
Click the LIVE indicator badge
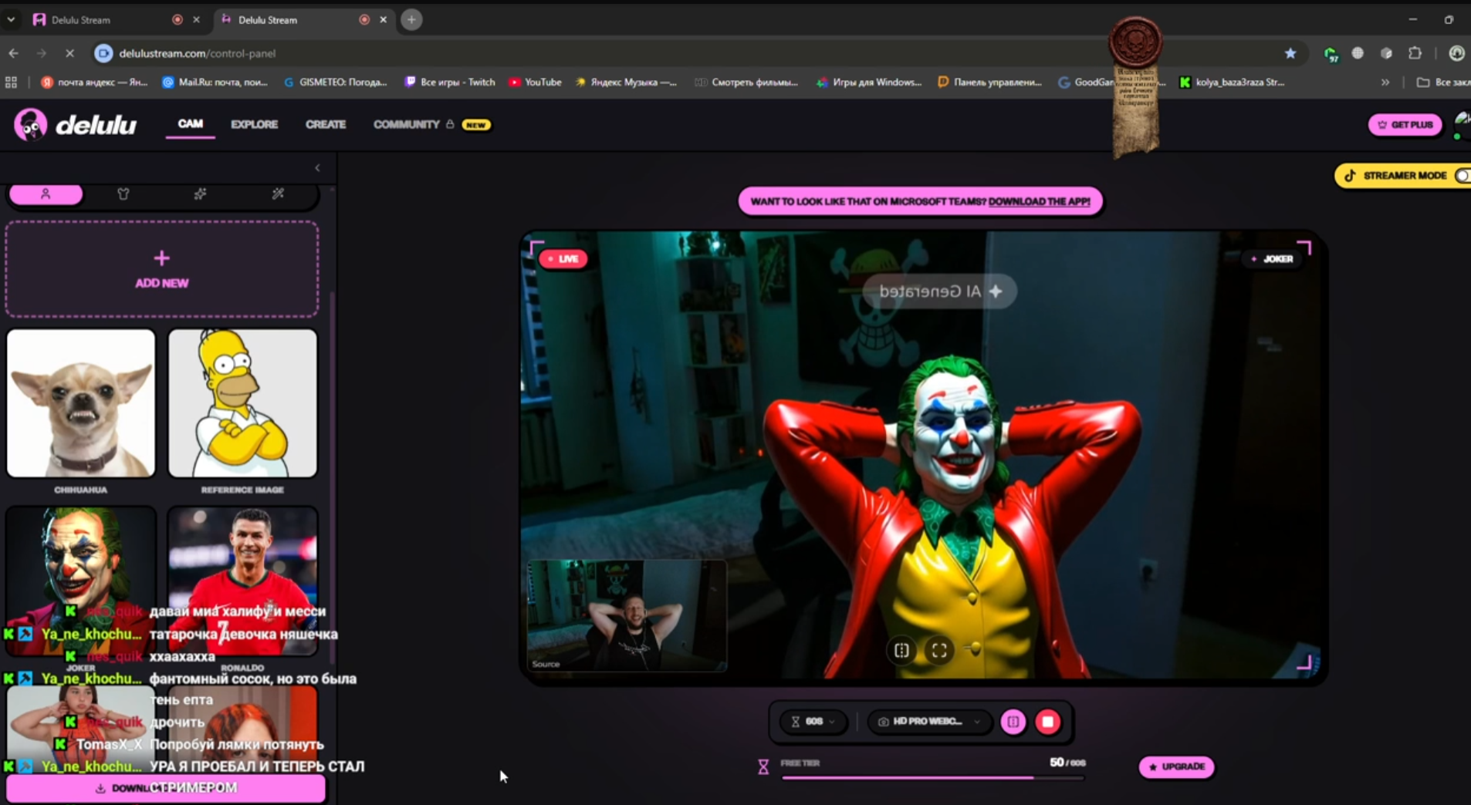tap(563, 259)
